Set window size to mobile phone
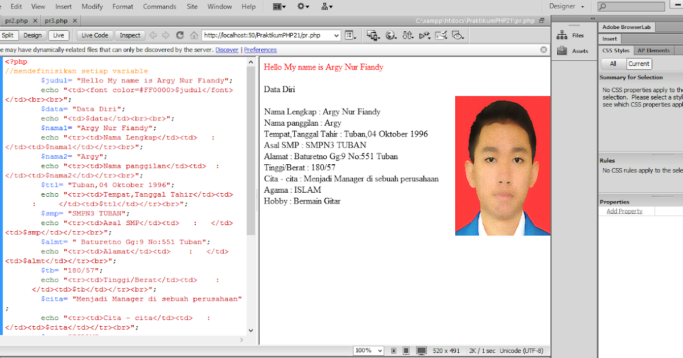The height and width of the screenshot is (358, 683). coord(393,351)
